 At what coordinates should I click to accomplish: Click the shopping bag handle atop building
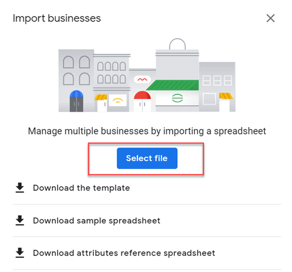pos(177,44)
